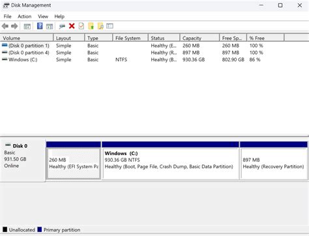Sort by the % Free column header
The image size is (309, 236).
coord(265,38)
